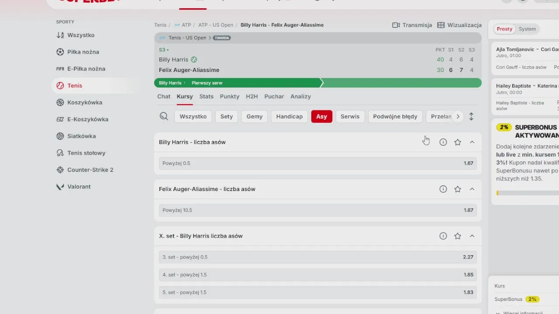
Task: Go to ATP breadcrumb
Action: pyautogui.click(x=186, y=25)
